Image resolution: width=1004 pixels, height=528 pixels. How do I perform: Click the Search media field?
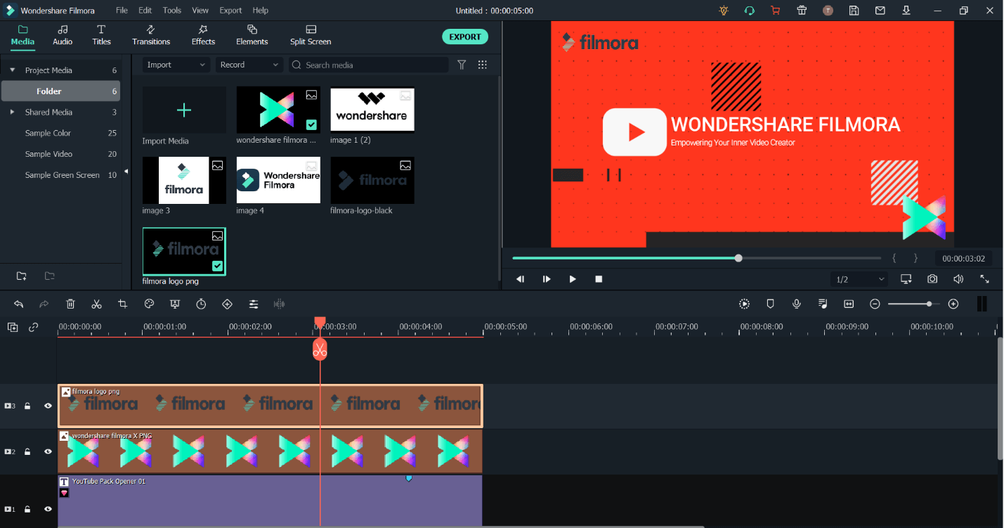coord(368,65)
